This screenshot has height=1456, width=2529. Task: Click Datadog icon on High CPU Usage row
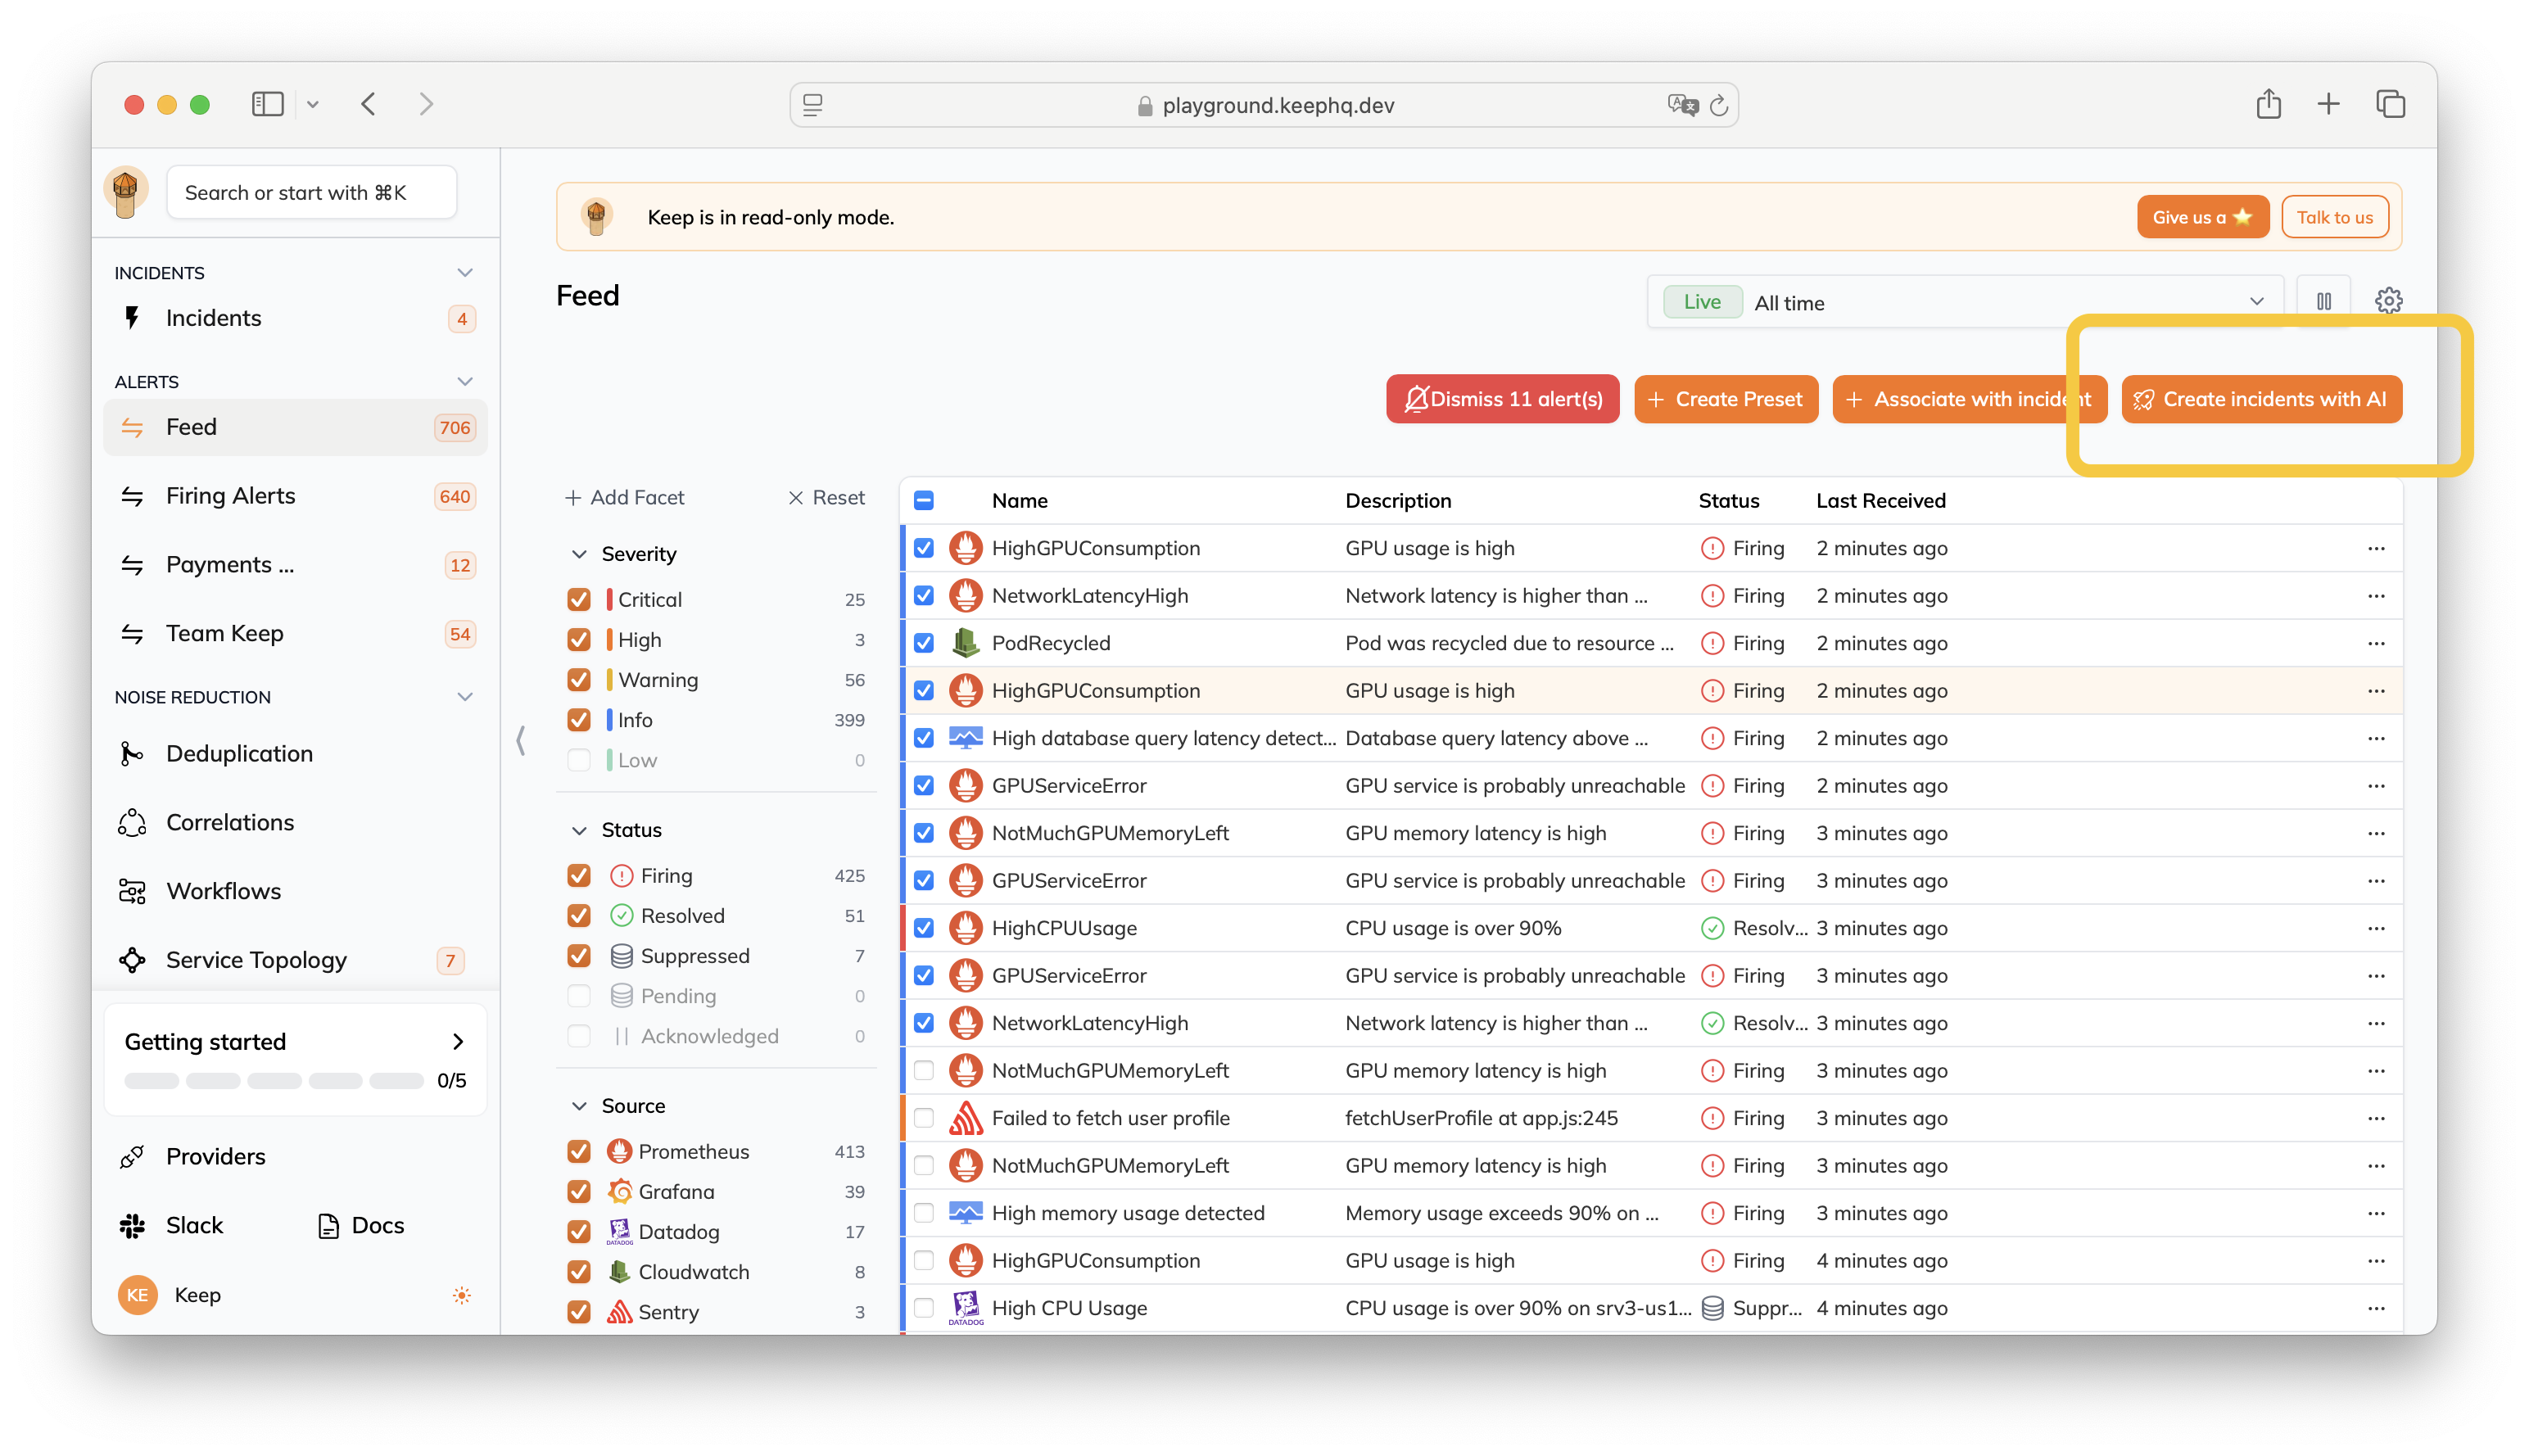tap(965, 1309)
